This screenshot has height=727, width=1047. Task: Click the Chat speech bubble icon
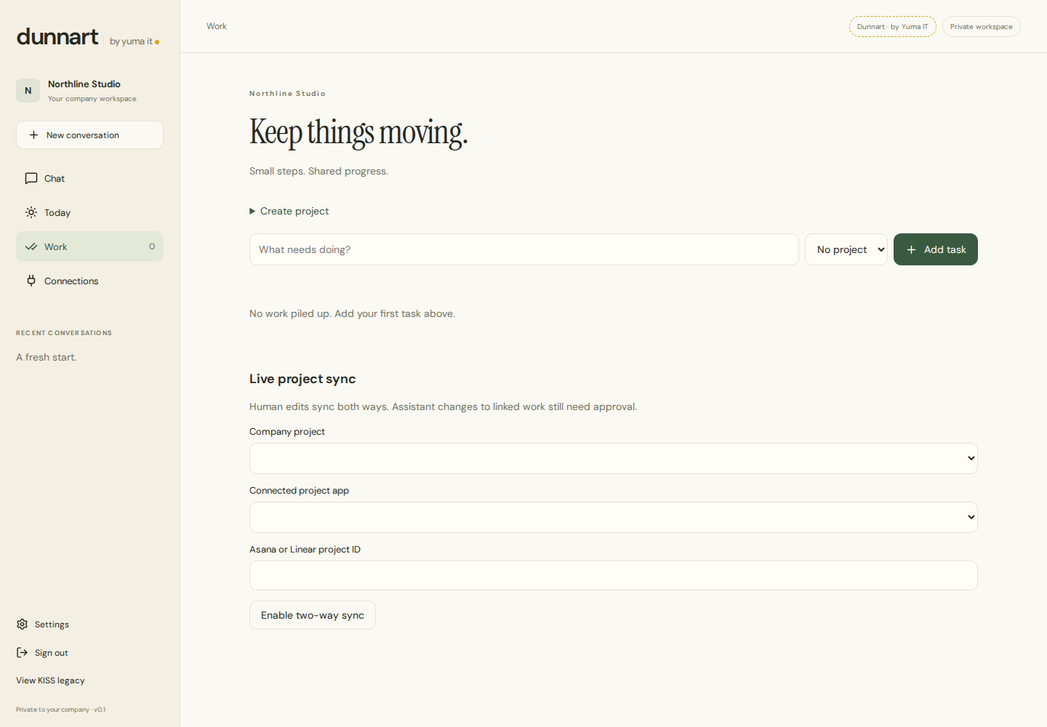[x=31, y=178]
